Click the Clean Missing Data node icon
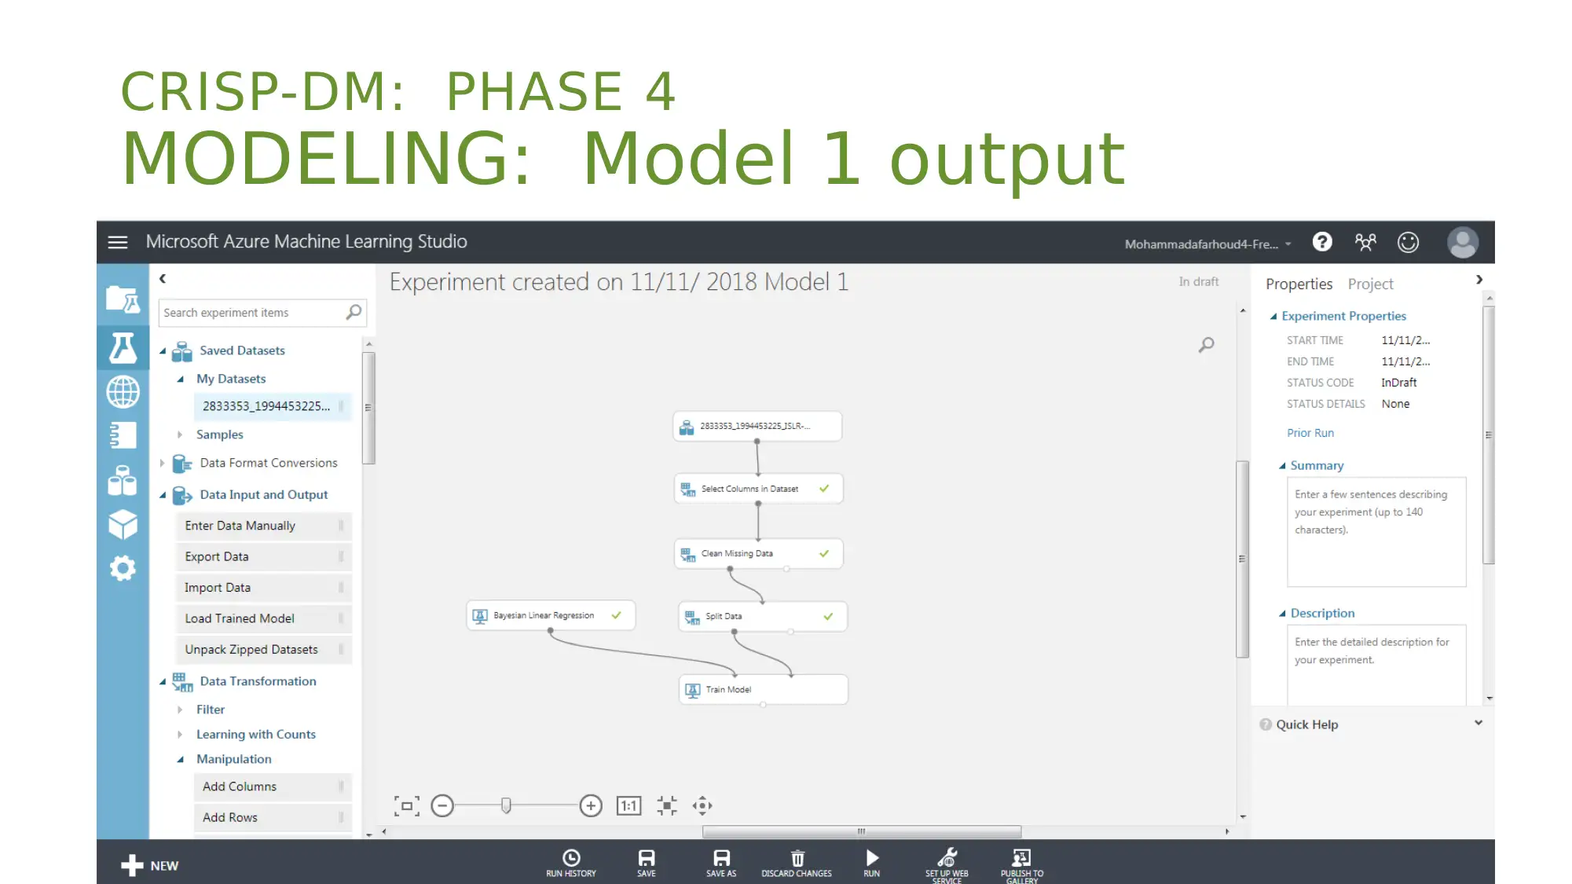Viewport: 1572px width, 884px height. (687, 552)
